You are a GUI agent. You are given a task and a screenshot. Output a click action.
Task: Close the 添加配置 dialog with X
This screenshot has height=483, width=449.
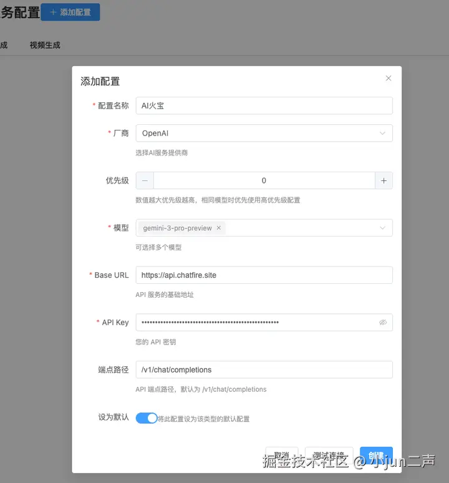click(x=389, y=78)
